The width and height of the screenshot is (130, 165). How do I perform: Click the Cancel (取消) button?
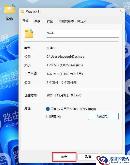click(88, 157)
